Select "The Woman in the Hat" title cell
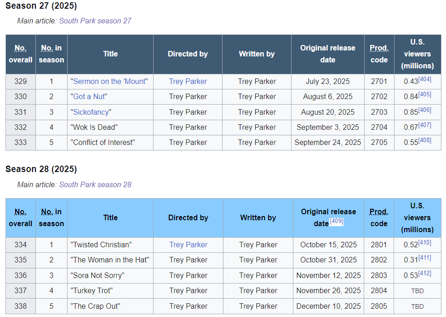446x317 pixels. point(110,260)
